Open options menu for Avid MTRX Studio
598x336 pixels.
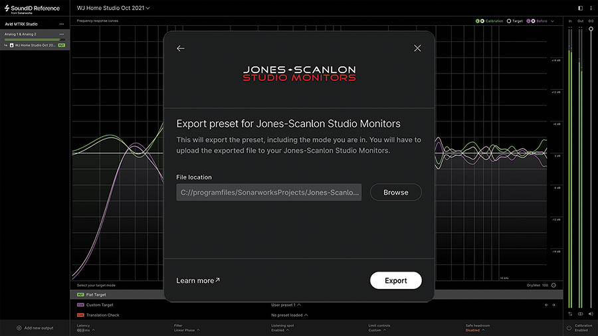pyautogui.click(x=61, y=24)
